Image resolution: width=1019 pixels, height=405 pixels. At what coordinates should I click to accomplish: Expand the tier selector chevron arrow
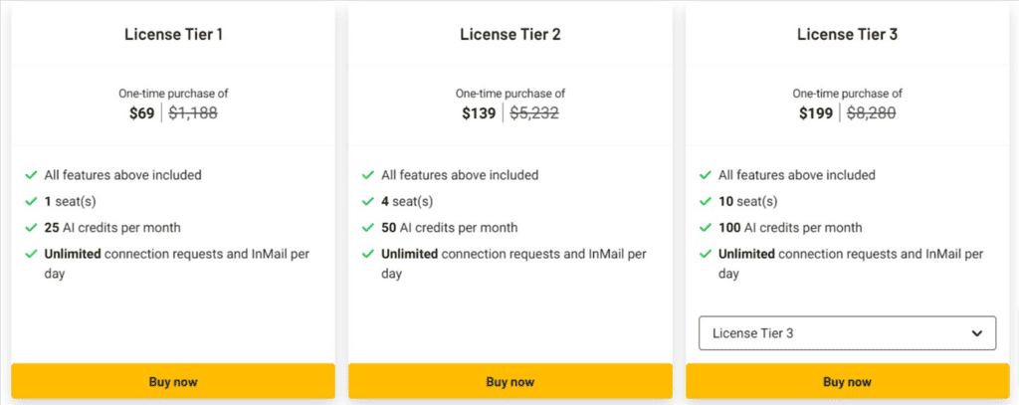(x=976, y=333)
